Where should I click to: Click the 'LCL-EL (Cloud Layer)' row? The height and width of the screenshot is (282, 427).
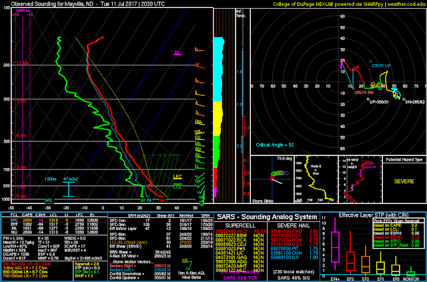[x=161, y=242]
